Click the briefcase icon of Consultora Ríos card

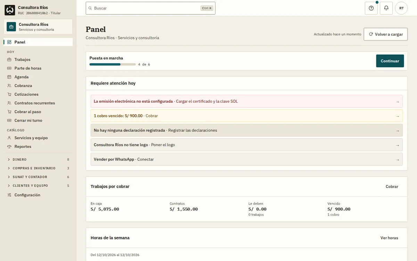pos(11,27)
